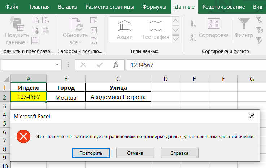Viewport: 266px width, 168px height.
Task: Click the Clear filter icon
Action: pyautogui.click(x=259, y=20)
